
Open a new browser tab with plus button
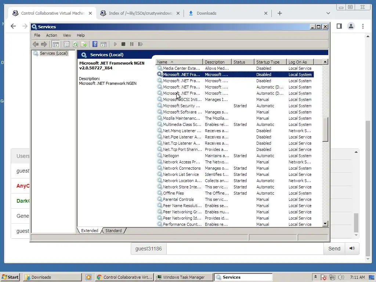279,13
